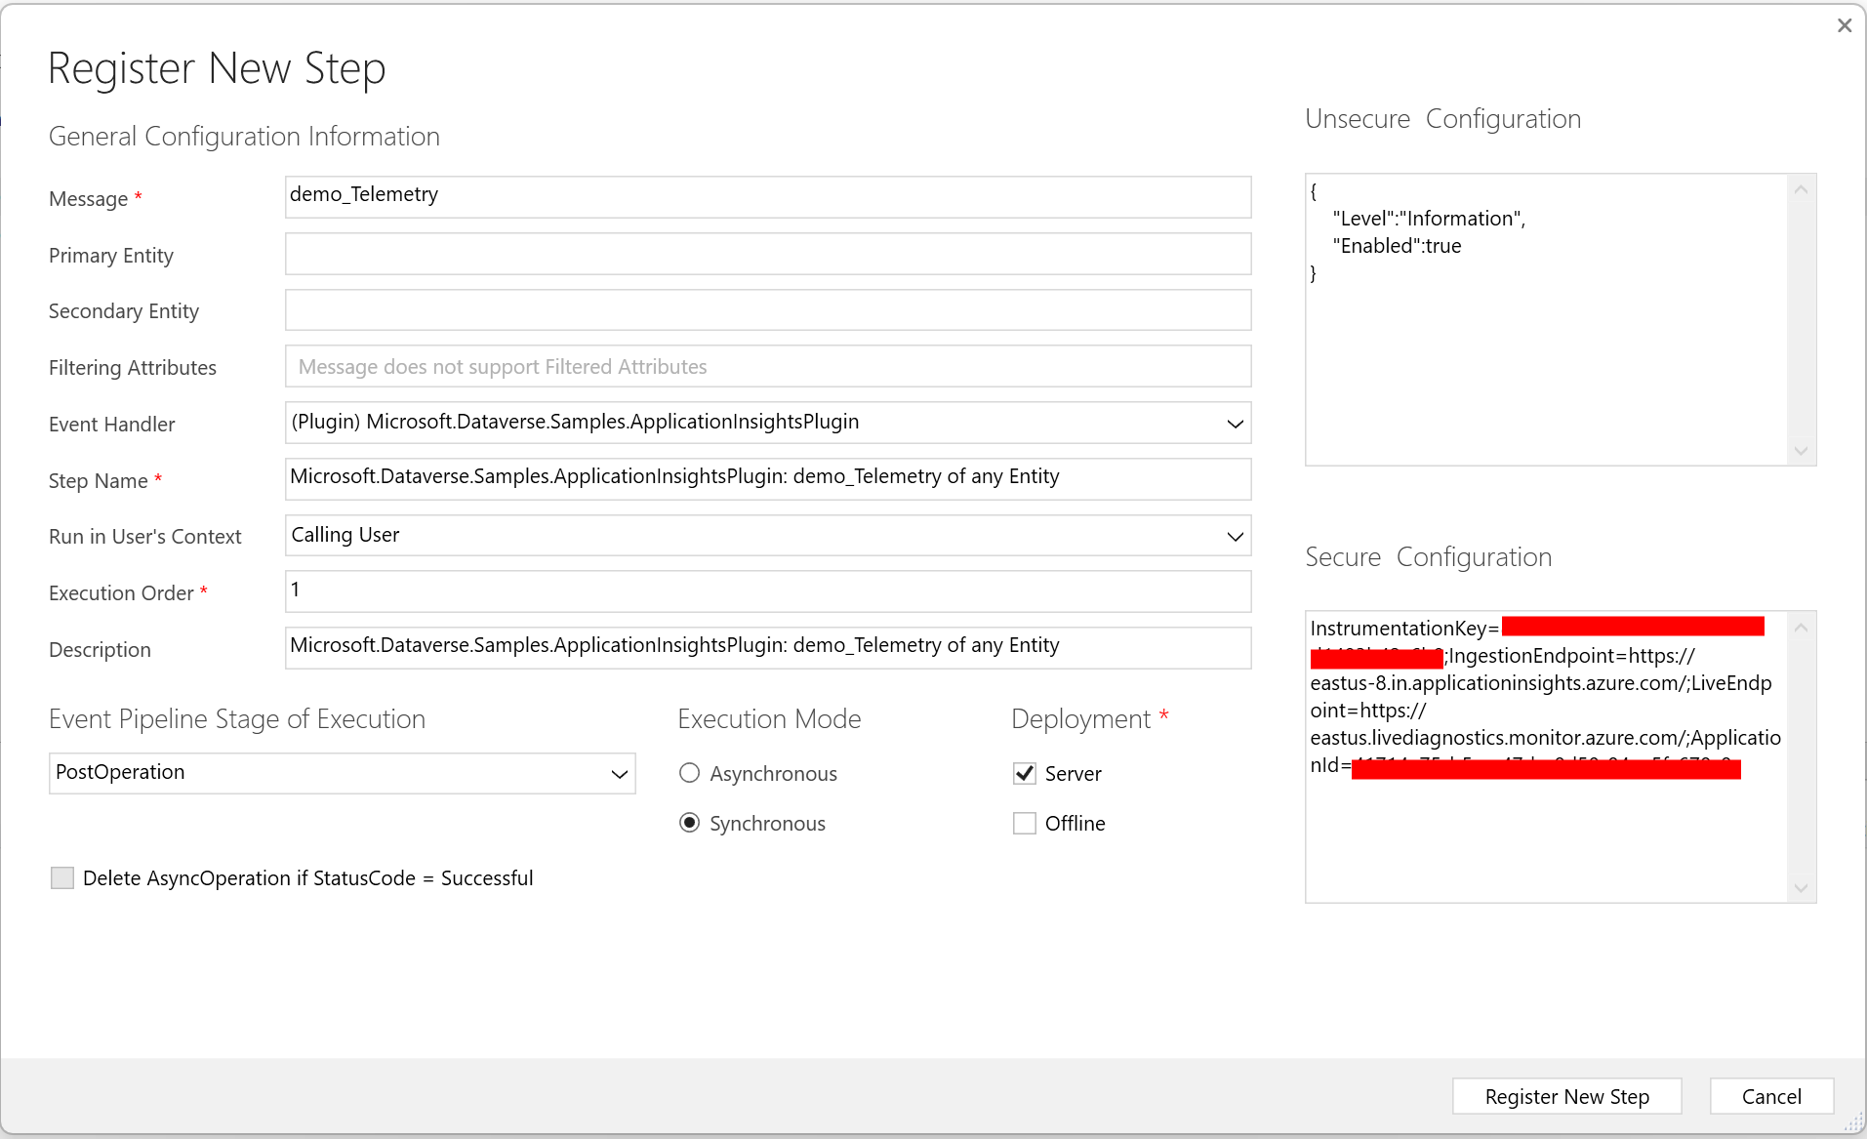Click the Execution Order field

[767, 591]
